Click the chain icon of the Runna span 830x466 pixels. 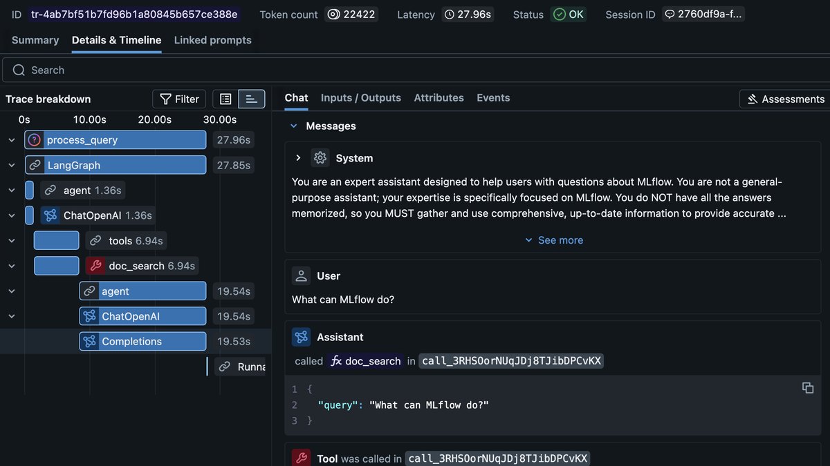point(224,367)
